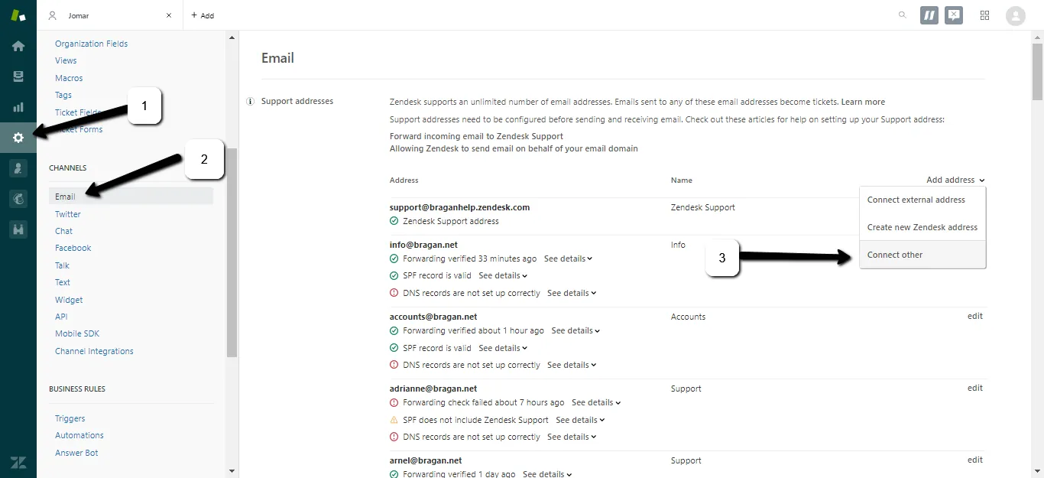Select the Twitter channel

68,215
